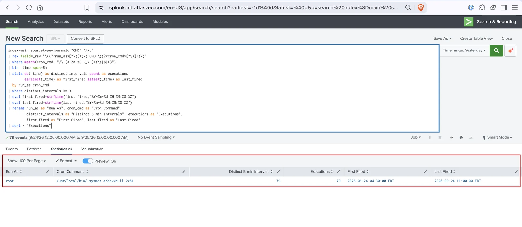Open the Format options dropdown
Screen dimensions: 522x227
(66, 161)
